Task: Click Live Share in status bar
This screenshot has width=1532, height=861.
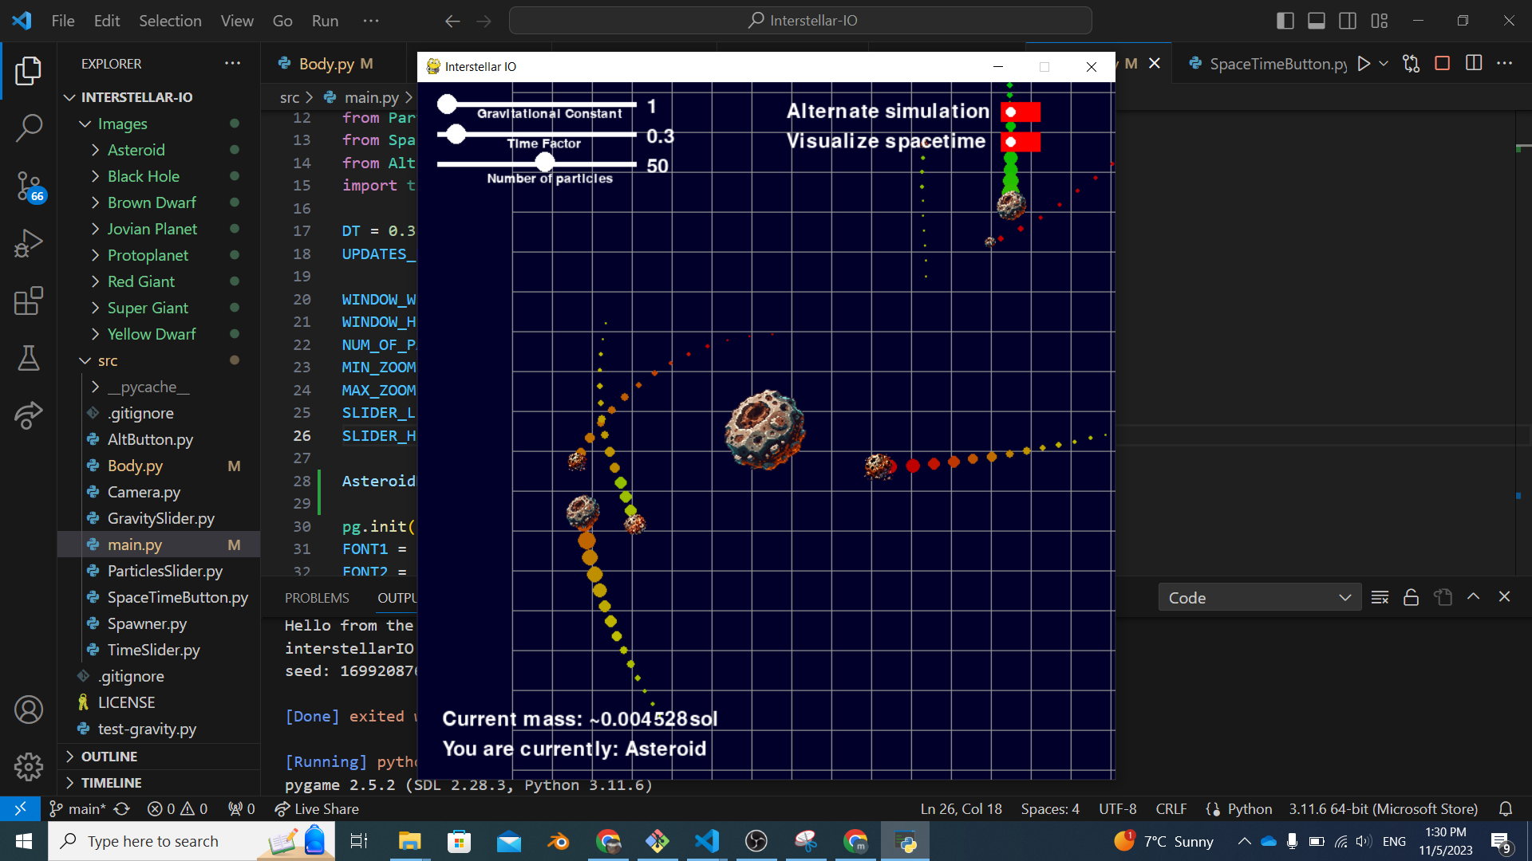Action: (317, 809)
